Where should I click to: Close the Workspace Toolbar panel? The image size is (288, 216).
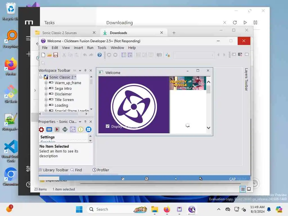point(91,70)
